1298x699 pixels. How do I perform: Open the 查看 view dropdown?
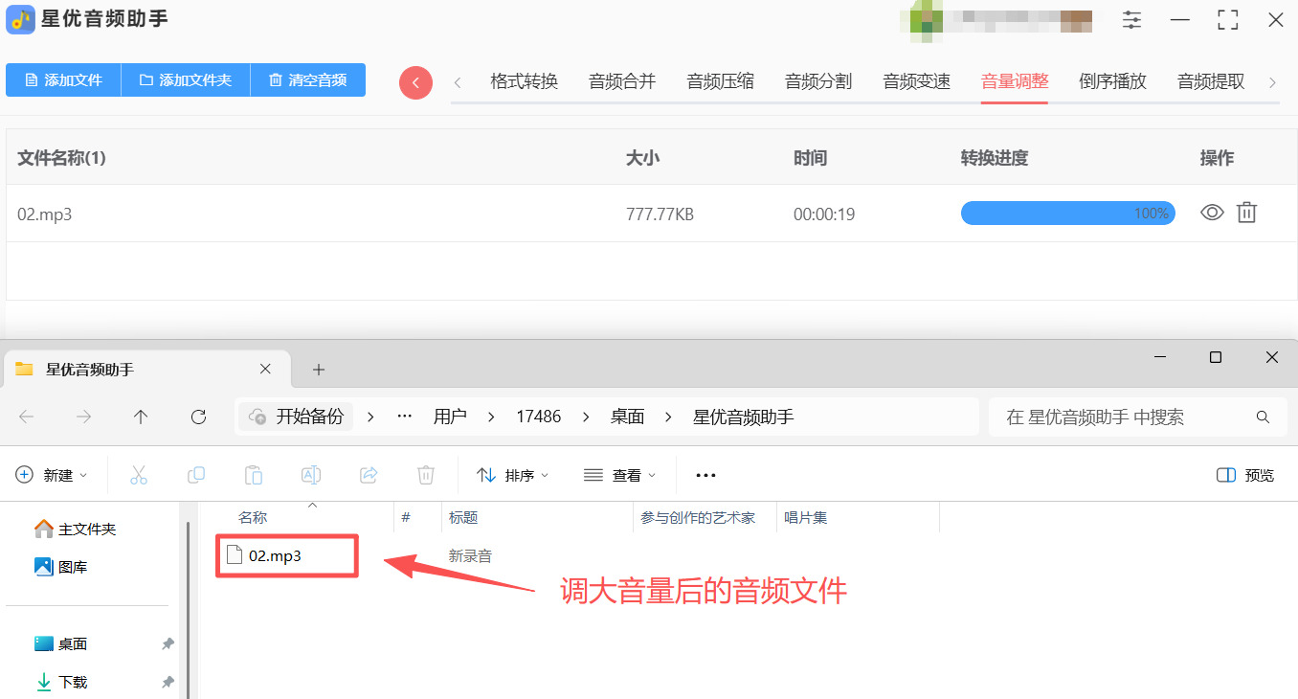(619, 474)
